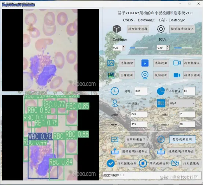Click the 结束图像检测 button
This screenshot has height=185, width=203.
(x=127, y=163)
